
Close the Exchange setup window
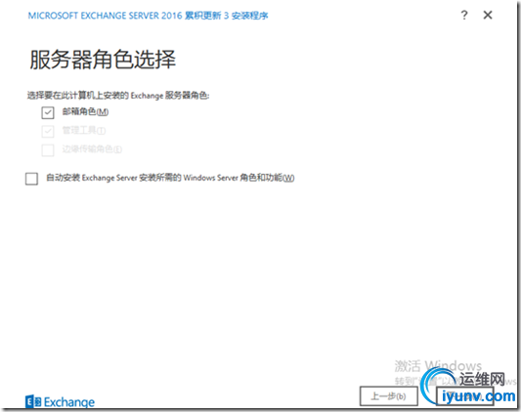[488, 15]
